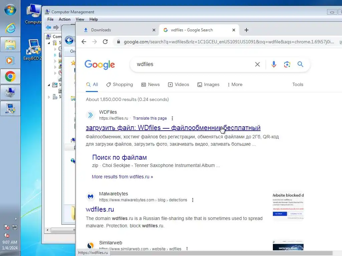
Task: Select the Videos search filter
Action: (178, 84)
